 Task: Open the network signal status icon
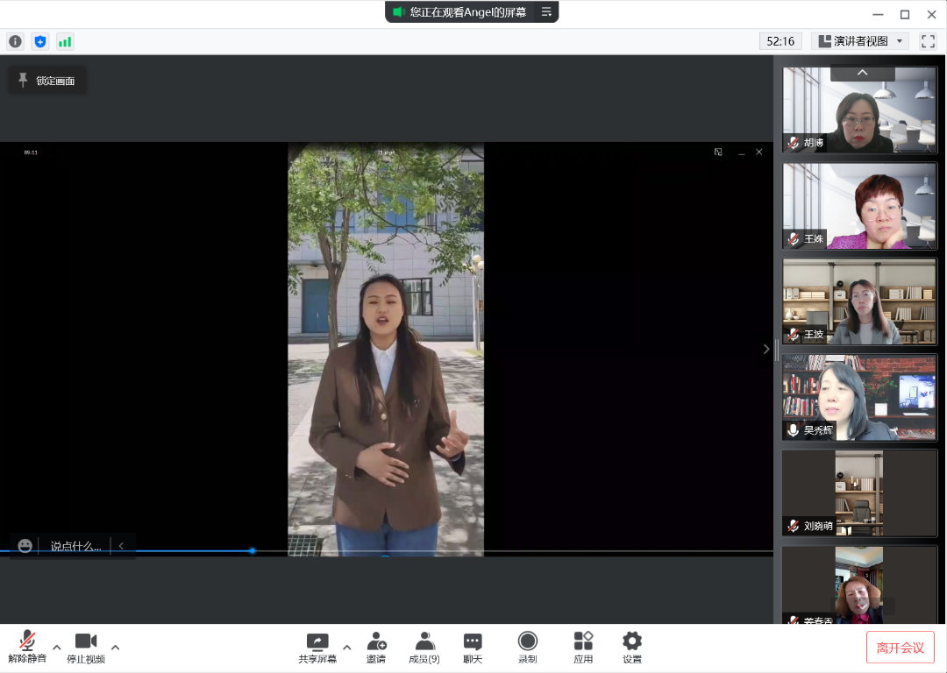point(65,41)
